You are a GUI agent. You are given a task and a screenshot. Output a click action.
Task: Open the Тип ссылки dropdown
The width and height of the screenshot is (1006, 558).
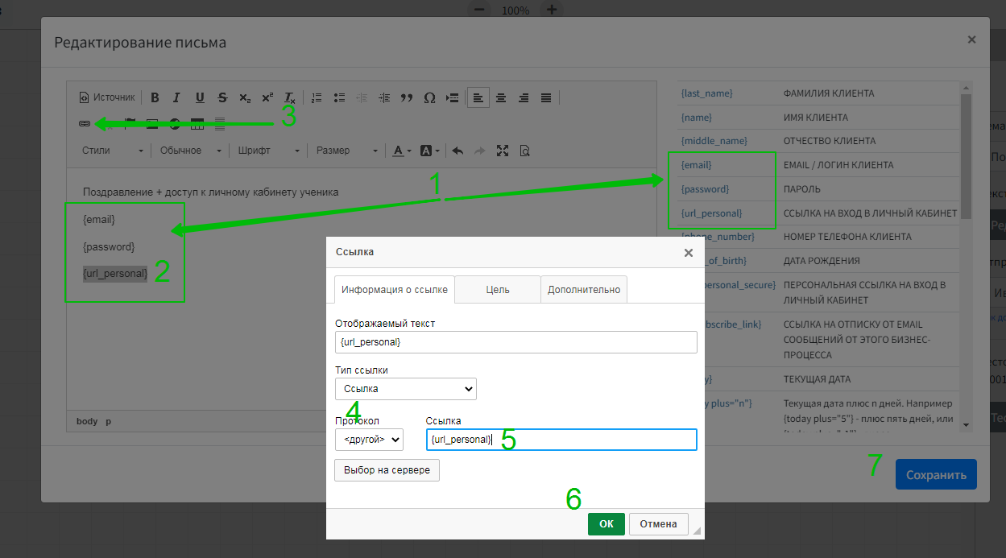click(x=405, y=389)
